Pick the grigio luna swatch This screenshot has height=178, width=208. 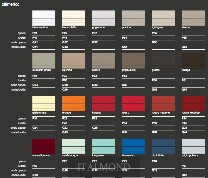point(103,18)
